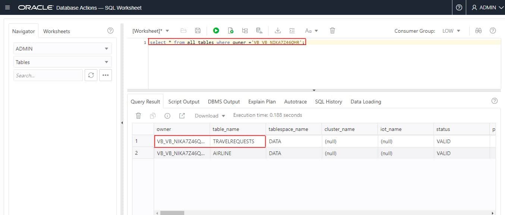Open the result in a new window icon
The height and width of the screenshot is (215, 505).
[x=182, y=116]
